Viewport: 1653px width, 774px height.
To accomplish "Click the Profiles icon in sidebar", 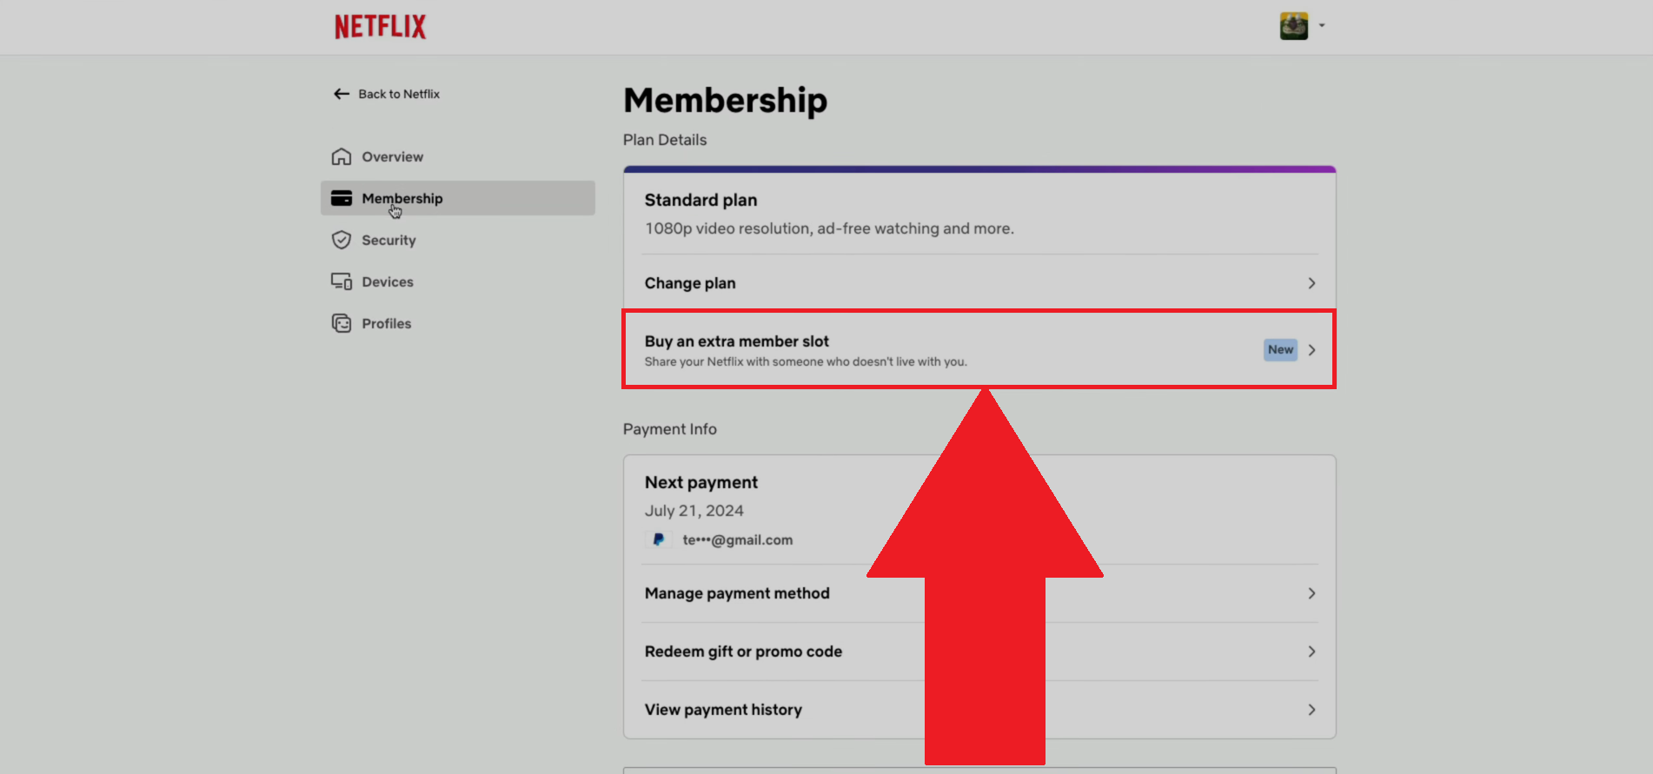I will click(342, 324).
